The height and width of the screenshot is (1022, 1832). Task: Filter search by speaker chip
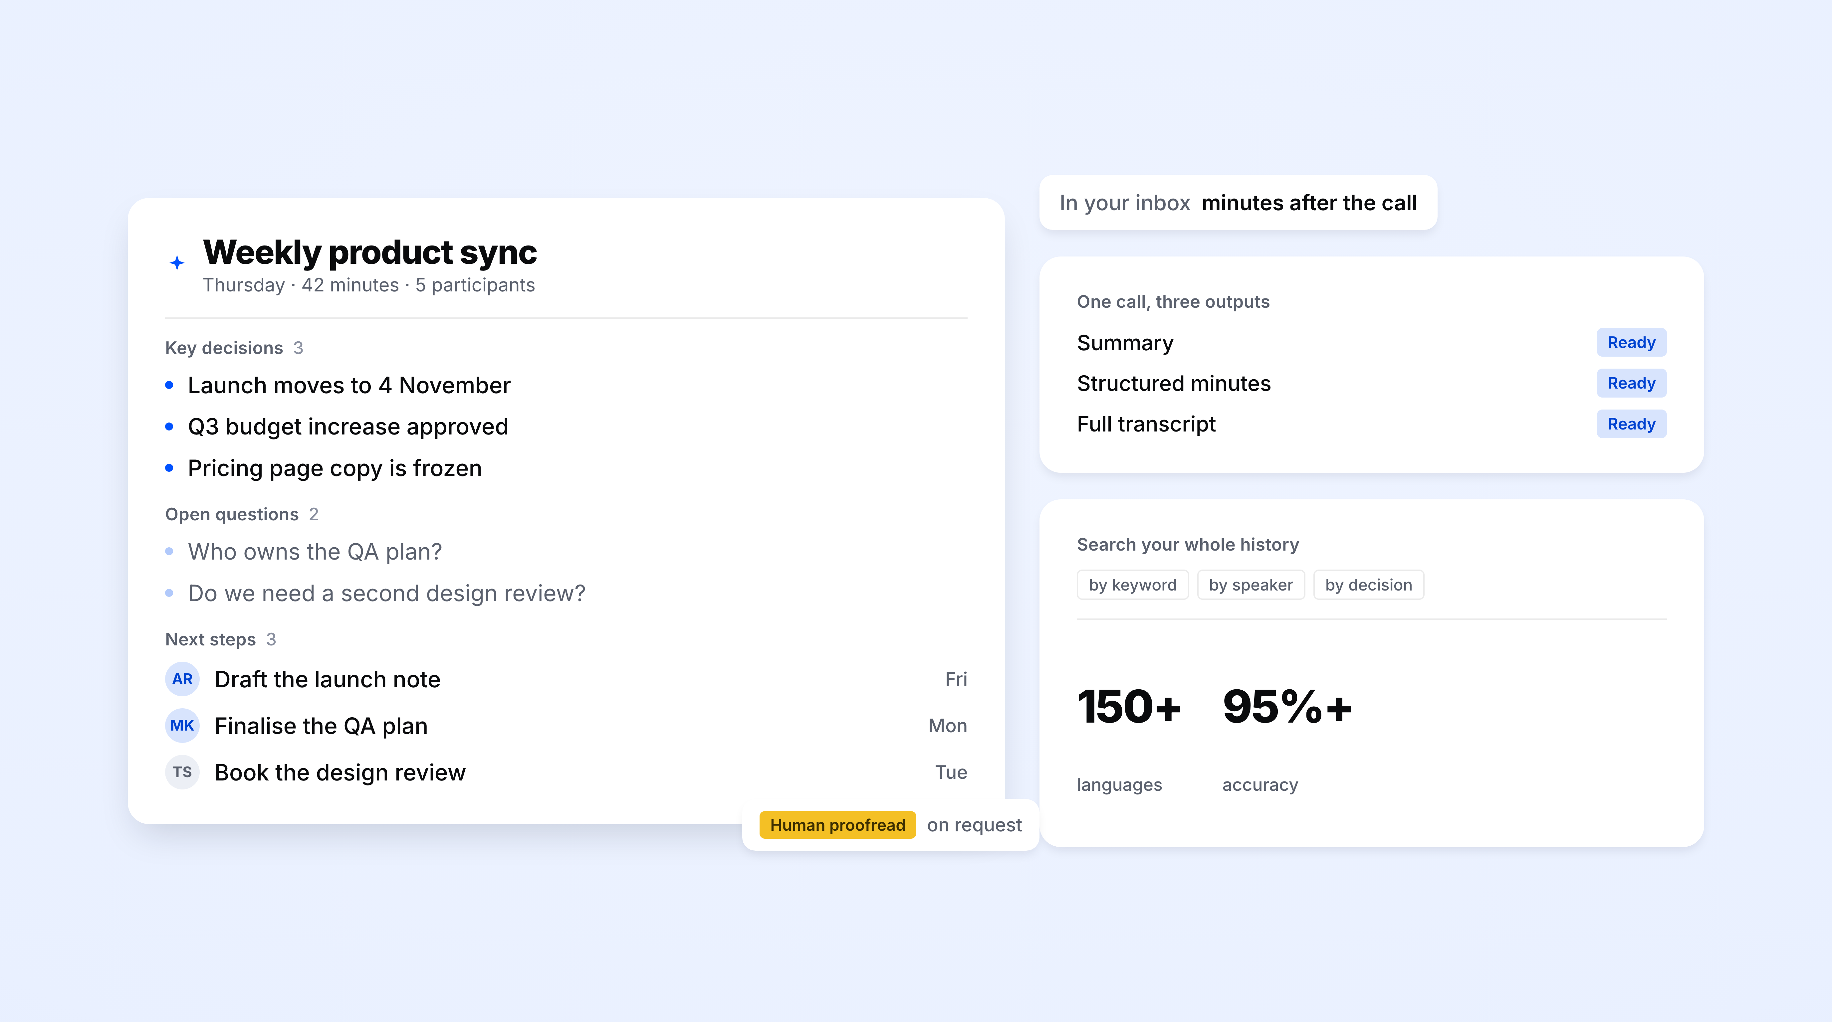[x=1251, y=585]
